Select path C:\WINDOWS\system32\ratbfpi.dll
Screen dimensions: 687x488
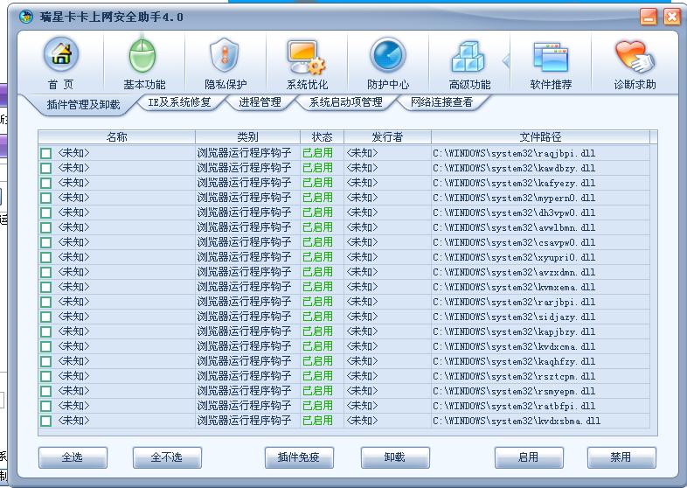[514, 406]
